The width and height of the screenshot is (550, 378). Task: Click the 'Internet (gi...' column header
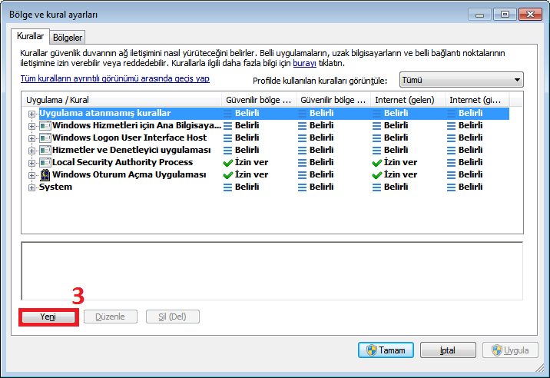477,100
